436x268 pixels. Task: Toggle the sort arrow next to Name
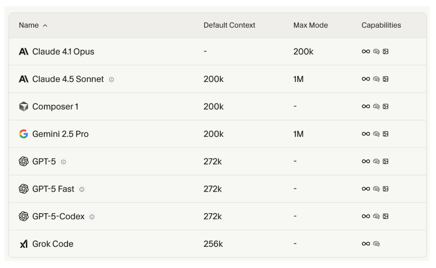[45, 26]
